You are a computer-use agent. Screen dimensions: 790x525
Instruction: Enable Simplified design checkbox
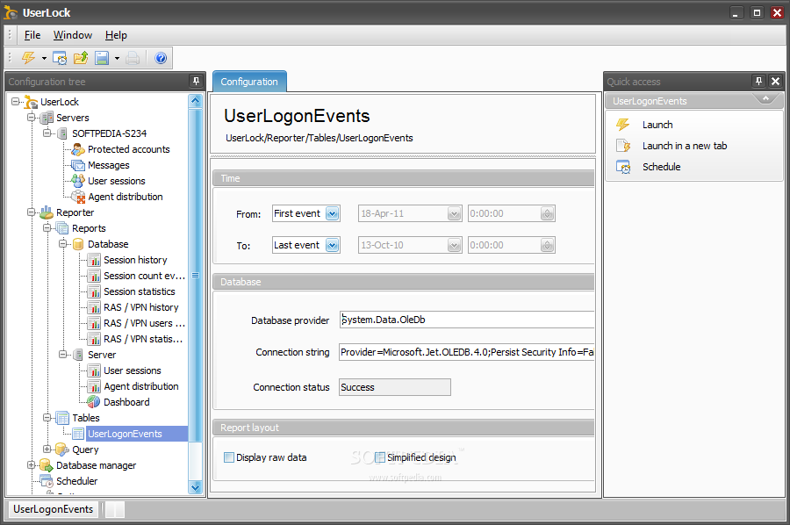[x=380, y=457]
